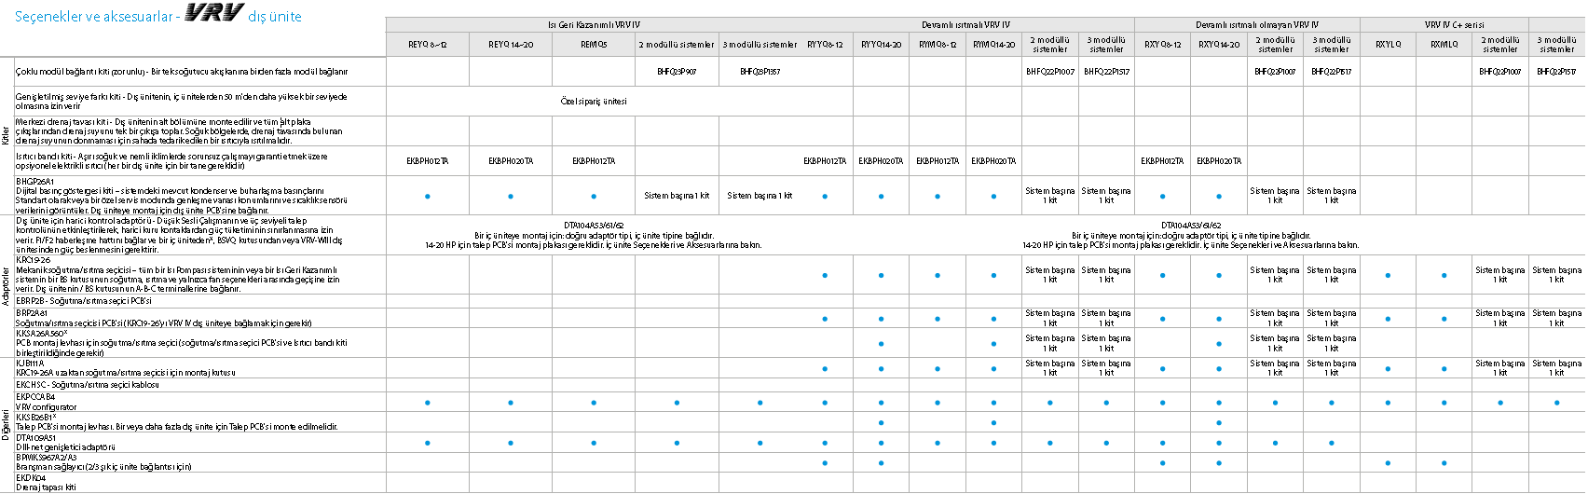Click the BHGP26A1 dot under REYQ 8~12
Image resolution: width=1588 pixels, height=494 pixels.
(428, 196)
